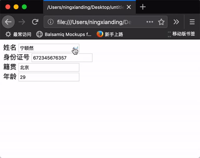Select the /Users/ningxianding/Desktop tab
200x158 pixels.
tap(90, 7)
